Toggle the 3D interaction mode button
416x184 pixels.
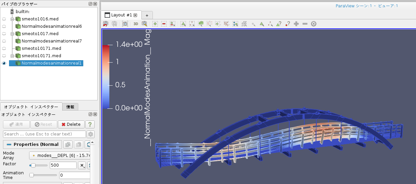click(136, 24)
